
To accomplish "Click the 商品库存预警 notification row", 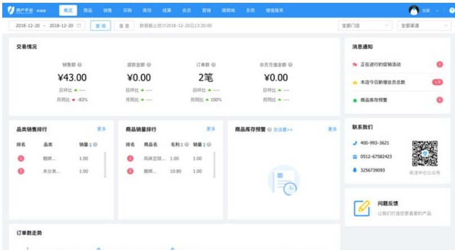I will tap(398, 100).
